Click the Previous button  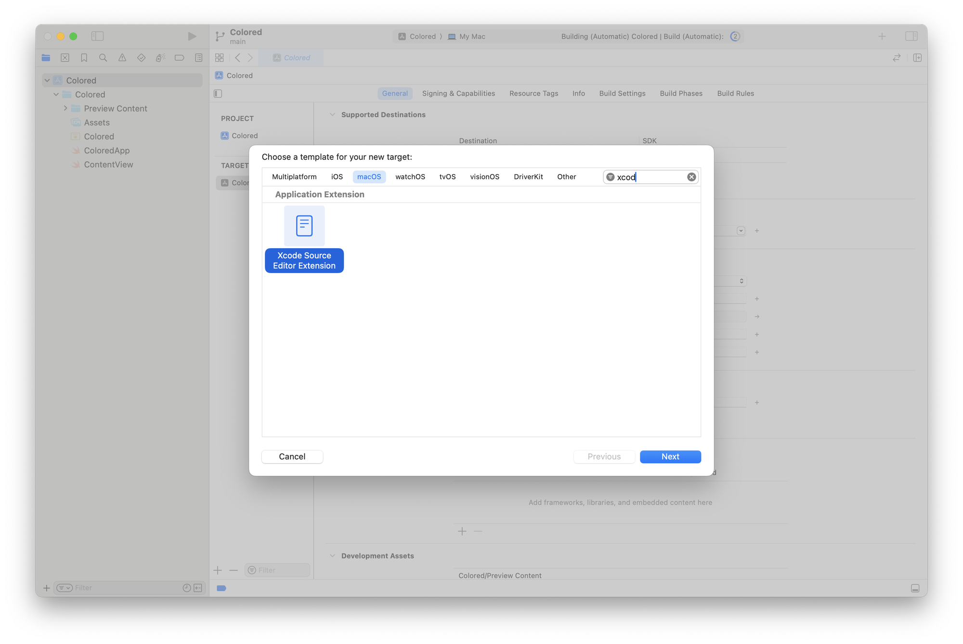604,456
